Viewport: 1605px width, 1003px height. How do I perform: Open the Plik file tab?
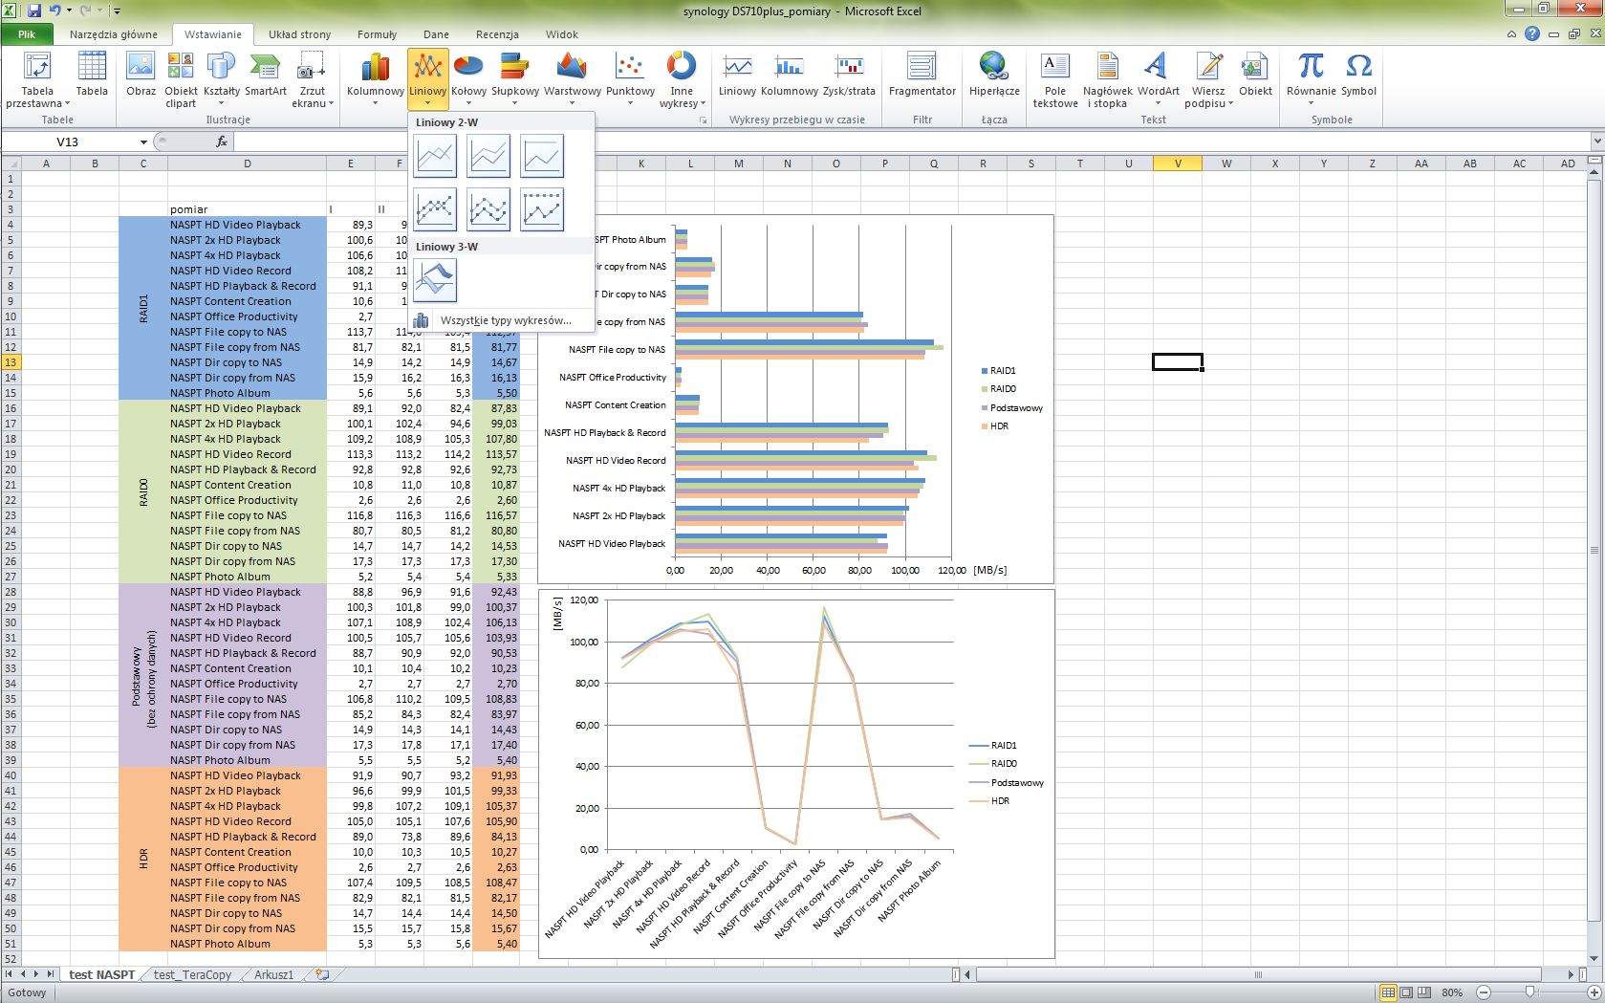(27, 34)
